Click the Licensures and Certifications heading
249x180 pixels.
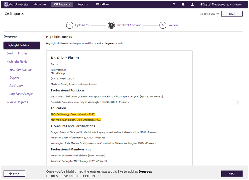point(73,126)
